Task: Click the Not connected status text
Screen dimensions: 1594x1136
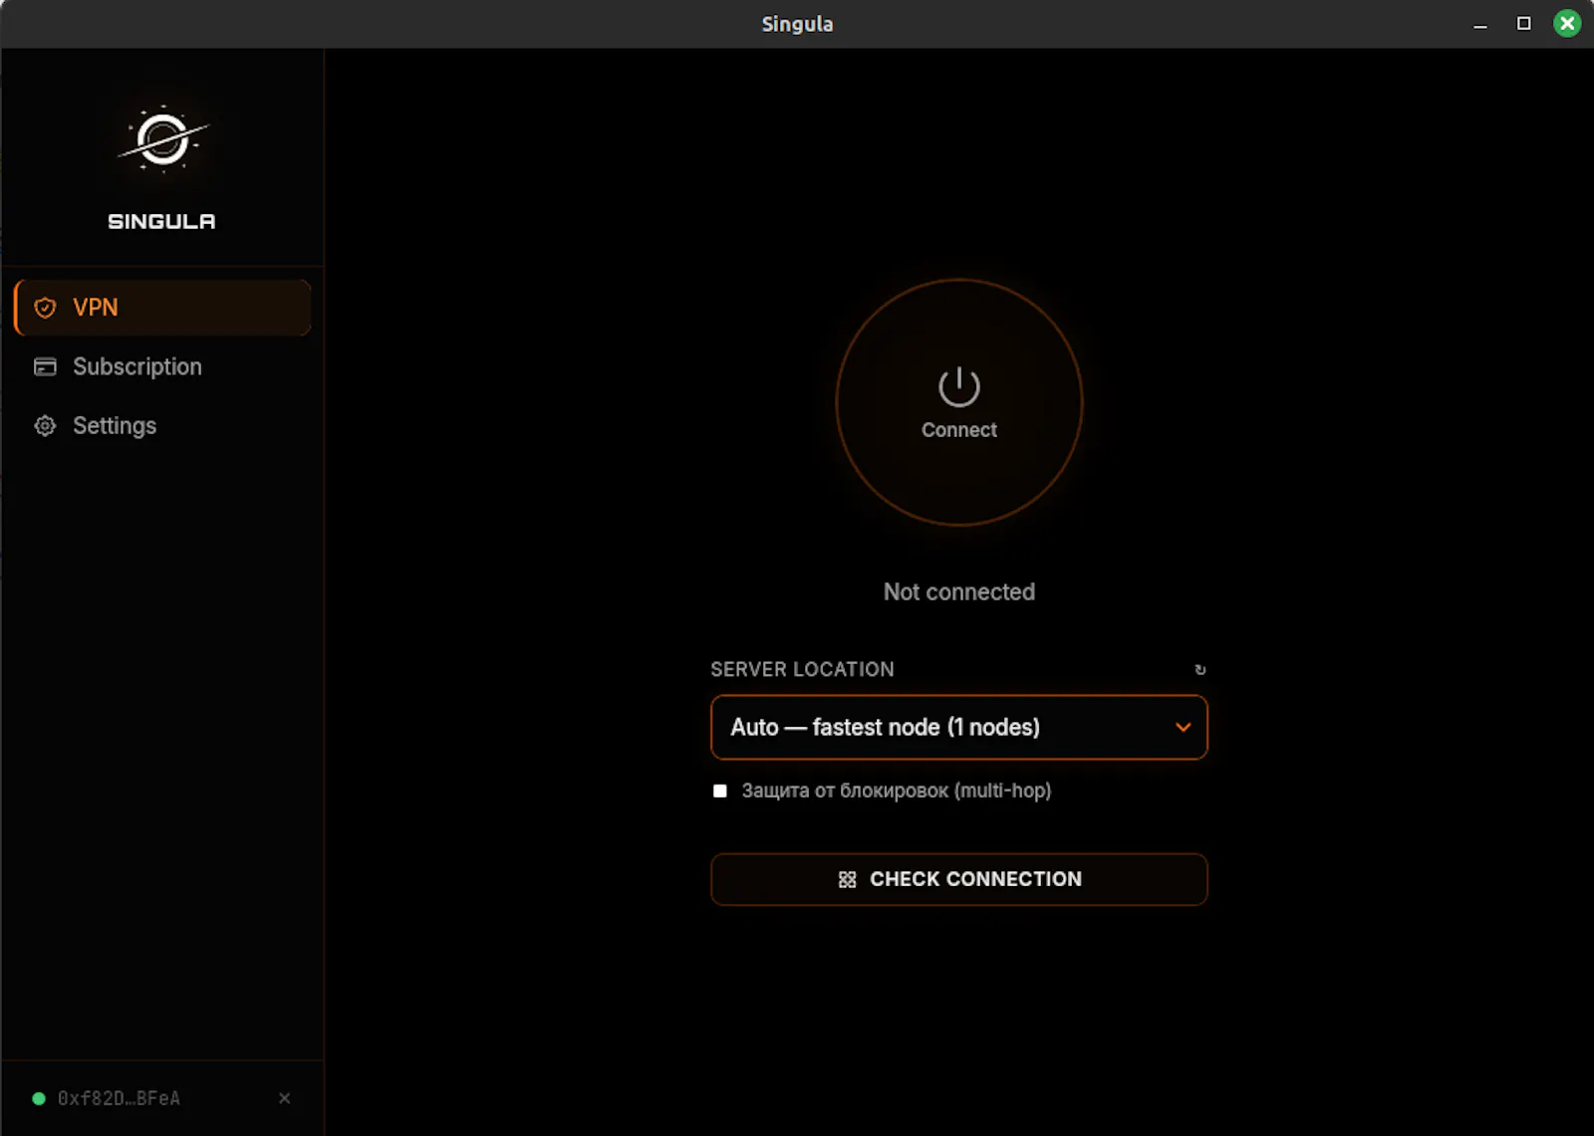Action: pyautogui.click(x=958, y=591)
